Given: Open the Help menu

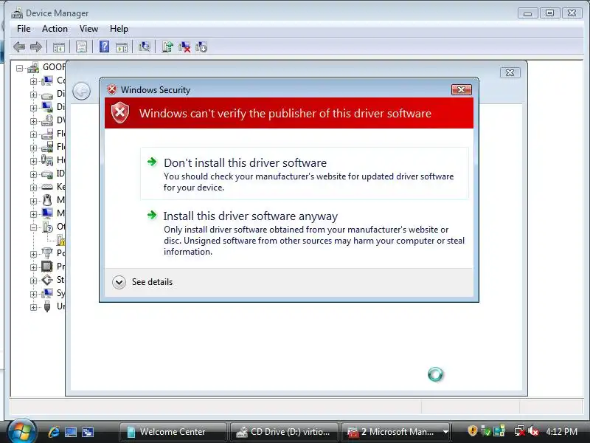Looking at the screenshot, I should click(119, 29).
